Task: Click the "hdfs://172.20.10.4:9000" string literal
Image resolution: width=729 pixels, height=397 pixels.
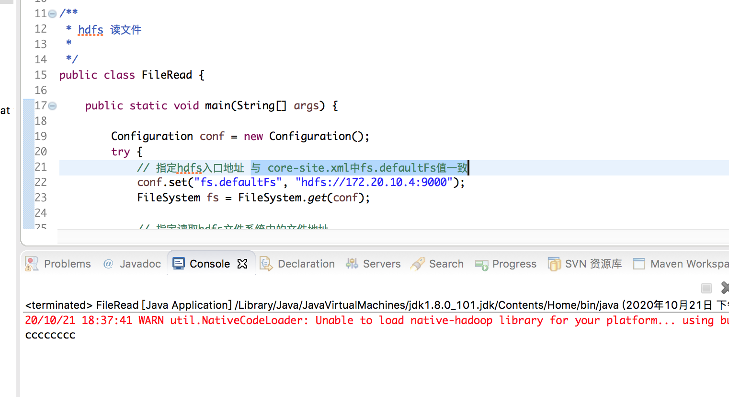Action: [374, 182]
